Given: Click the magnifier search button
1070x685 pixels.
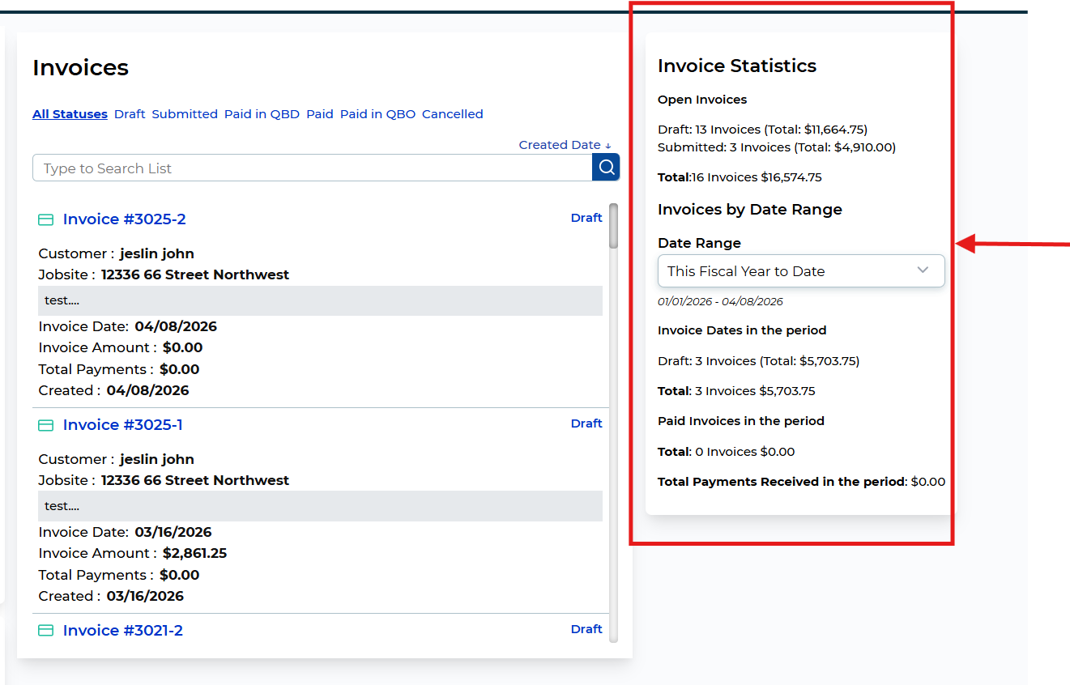Looking at the screenshot, I should [606, 168].
